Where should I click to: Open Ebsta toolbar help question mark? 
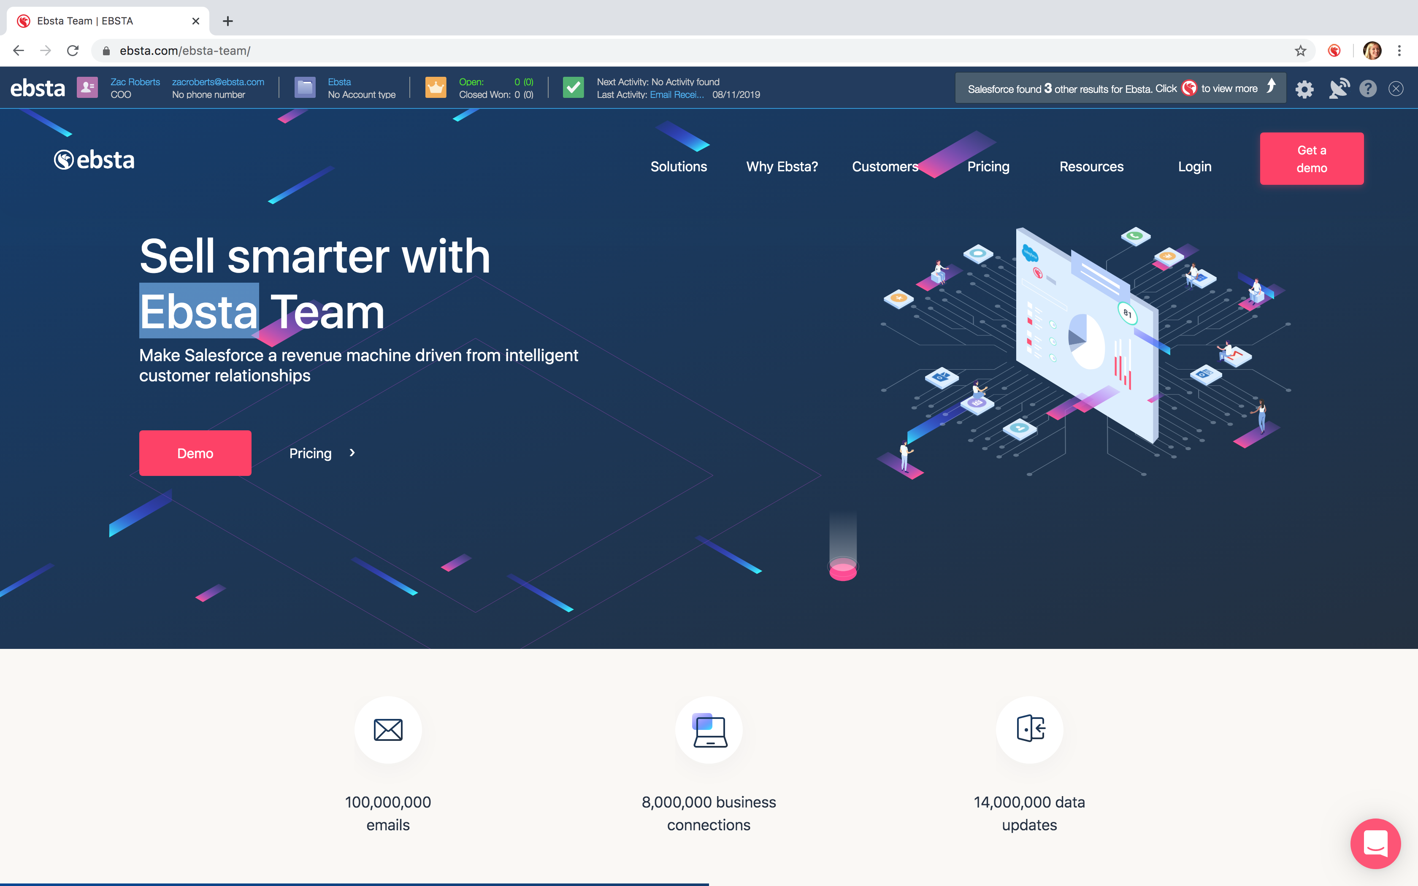(x=1368, y=89)
